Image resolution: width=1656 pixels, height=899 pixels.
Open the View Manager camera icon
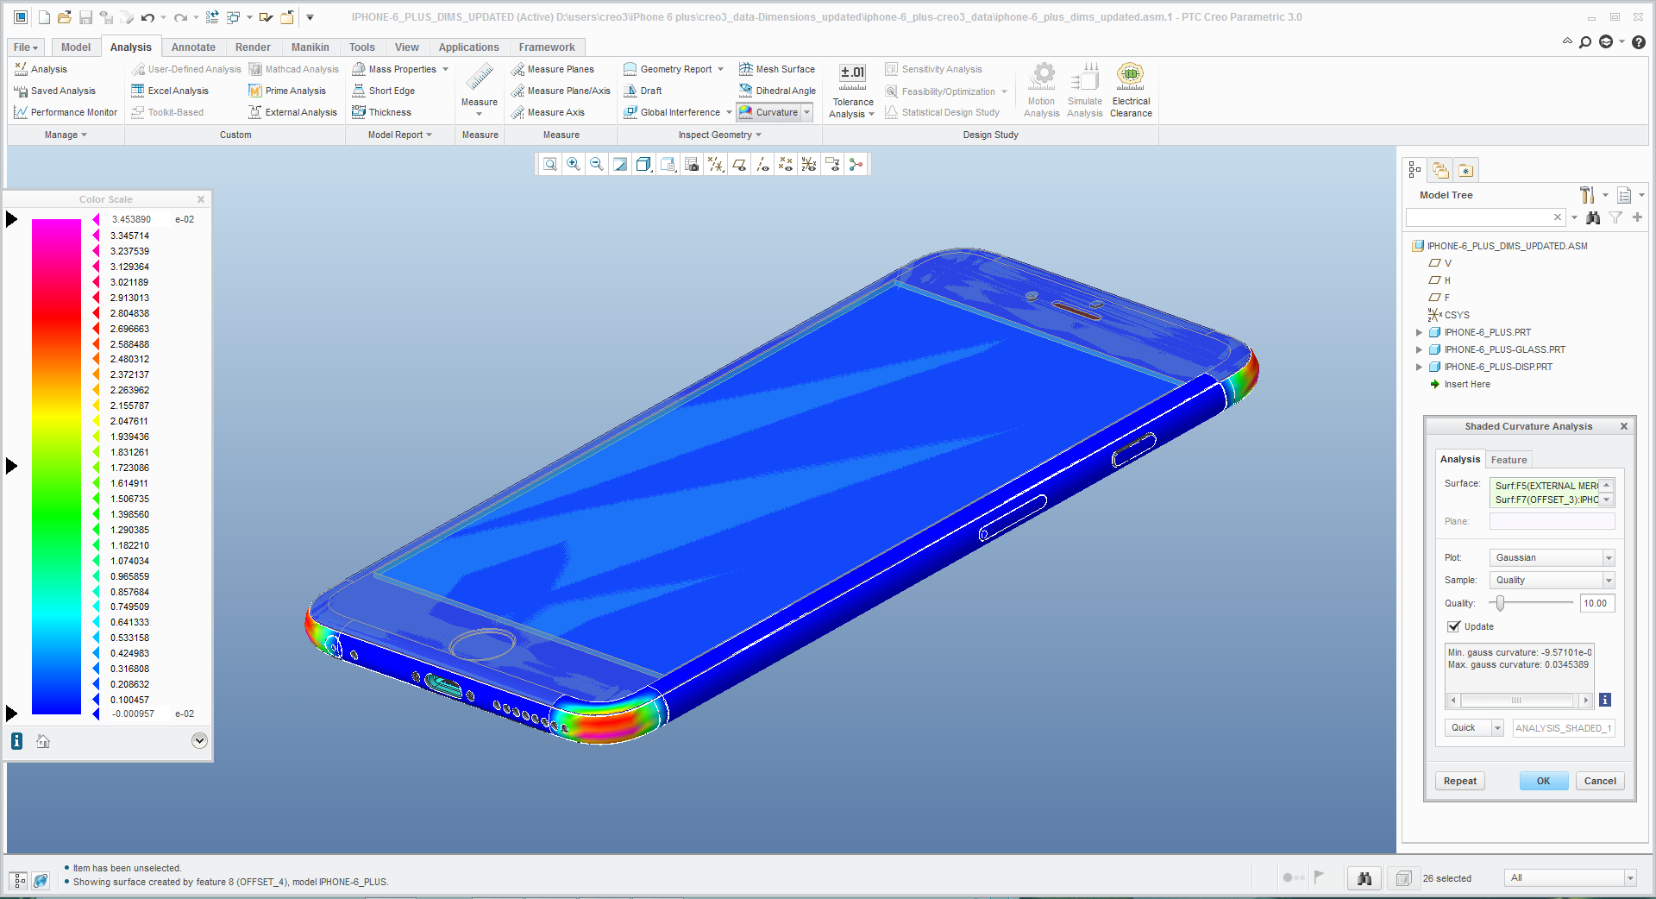tap(692, 164)
